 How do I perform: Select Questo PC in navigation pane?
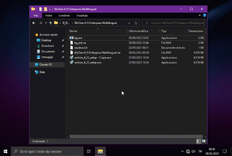pyautogui.click(x=47, y=64)
